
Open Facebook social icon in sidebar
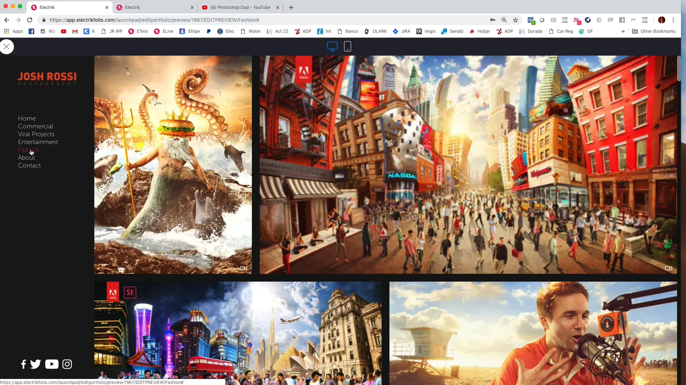24,364
